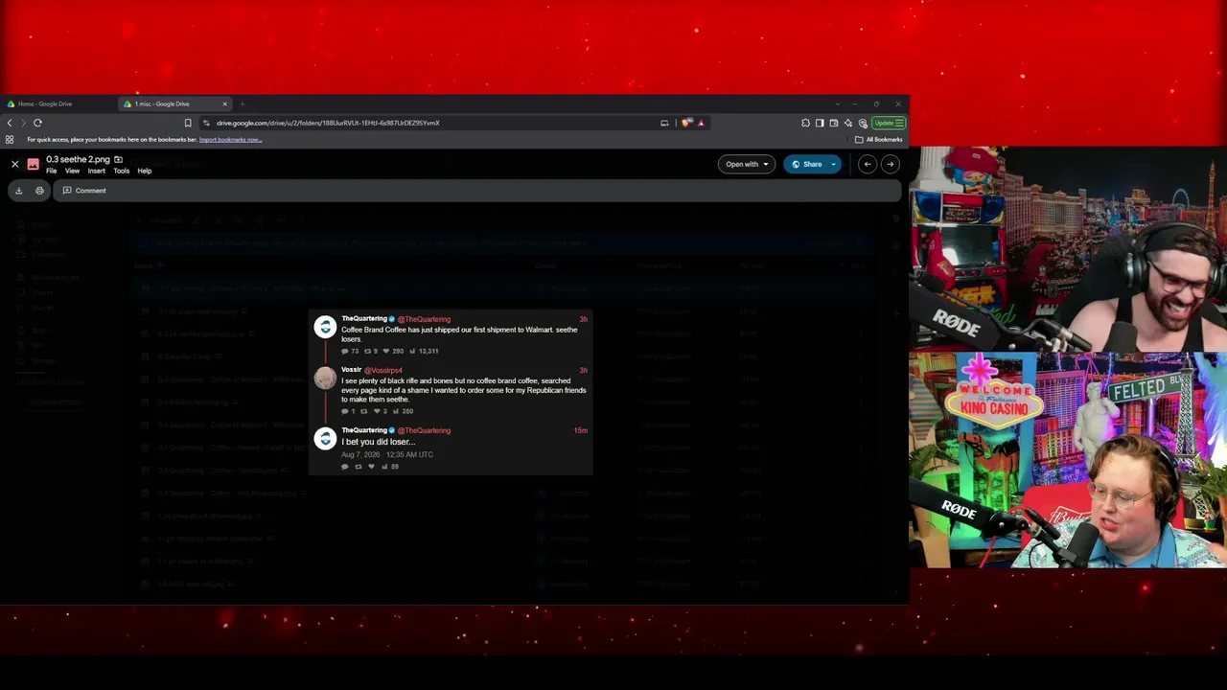1227x690 pixels.
Task: Open the apps grid in bookmarks bar
Action: tap(10, 140)
